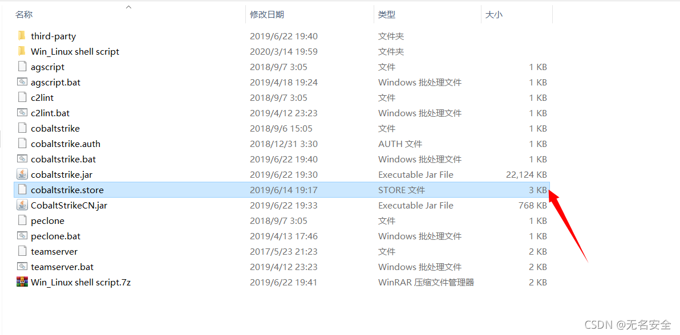Click the teamserver.bat batch file icon
This screenshot has width=680, height=335.
pos(22,267)
